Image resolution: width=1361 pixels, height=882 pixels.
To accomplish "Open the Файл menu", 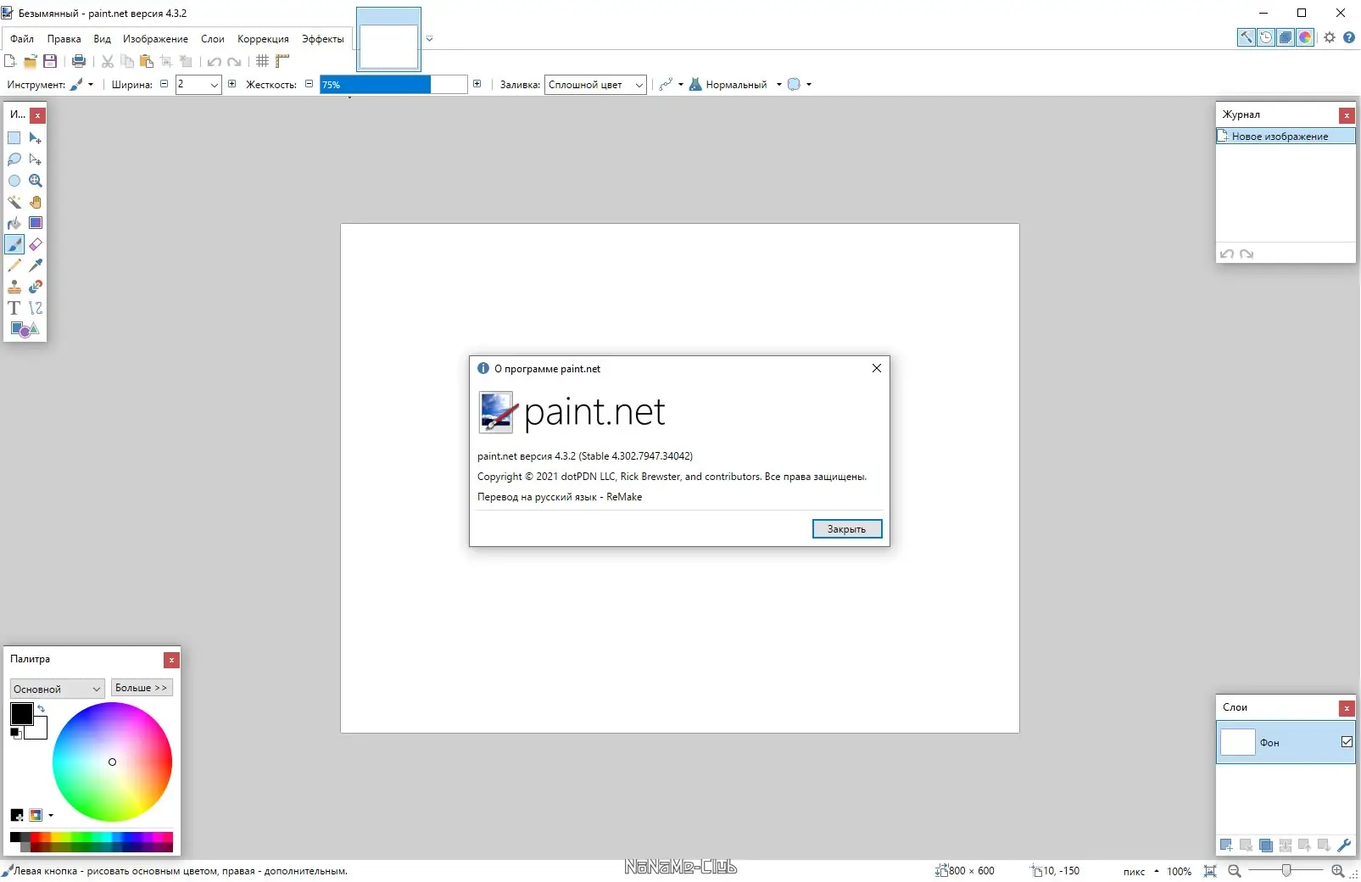I will pyautogui.click(x=22, y=39).
